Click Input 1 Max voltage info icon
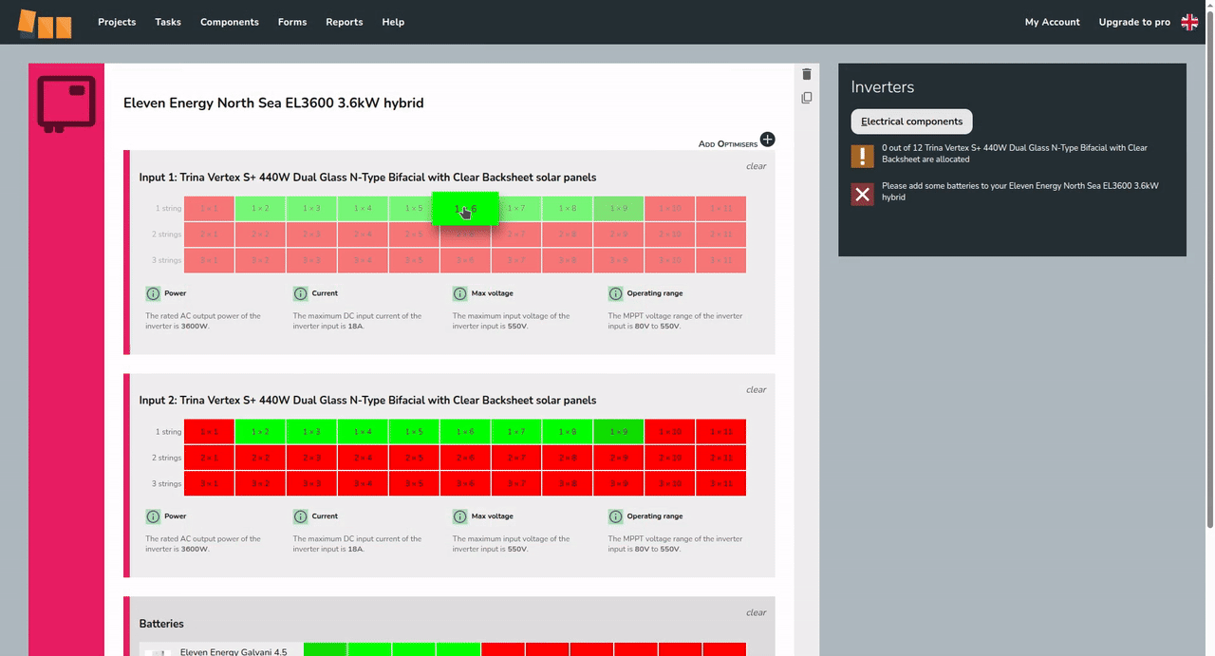This screenshot has width=1215, height=656. point(460,293)
